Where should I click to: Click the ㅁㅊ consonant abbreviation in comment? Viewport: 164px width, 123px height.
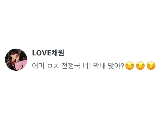coord(53,66)
